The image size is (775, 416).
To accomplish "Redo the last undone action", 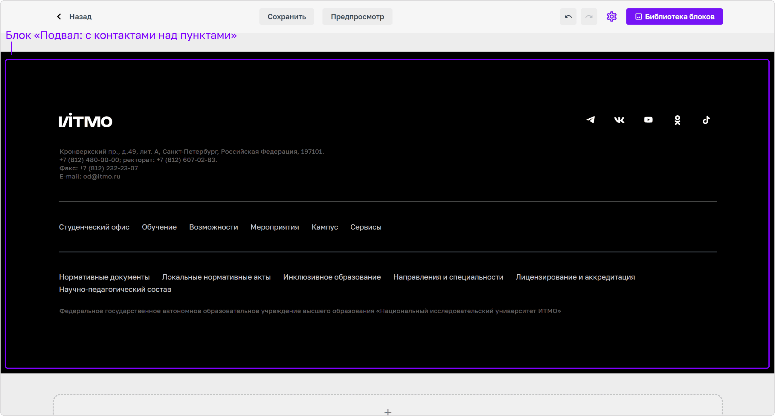I will 588,16.
